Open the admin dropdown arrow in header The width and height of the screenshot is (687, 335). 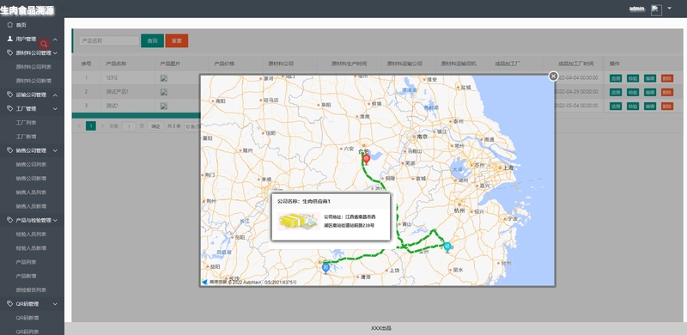[669, 9]
